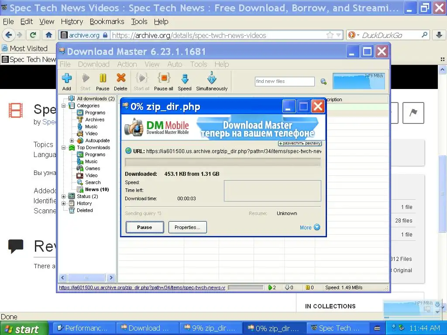The width and height of the screenshot is (447, 335).
Task: Click the Pause all toolbar icon
Action: pyautogui.click(x=164, y=82)
